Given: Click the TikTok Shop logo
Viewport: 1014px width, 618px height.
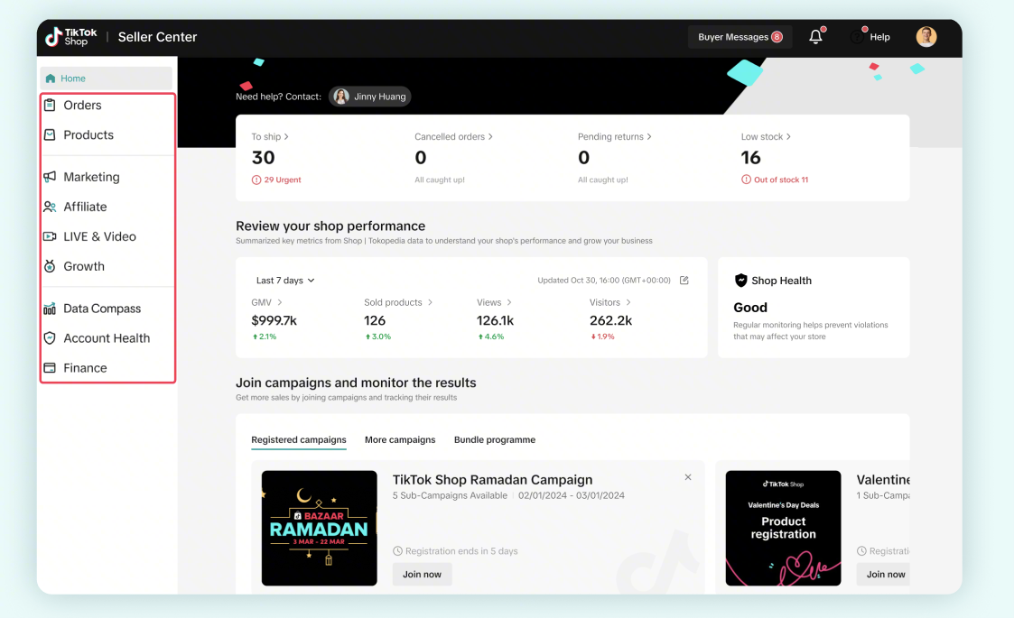Looking at the screenshot, I should coord(71,37).
